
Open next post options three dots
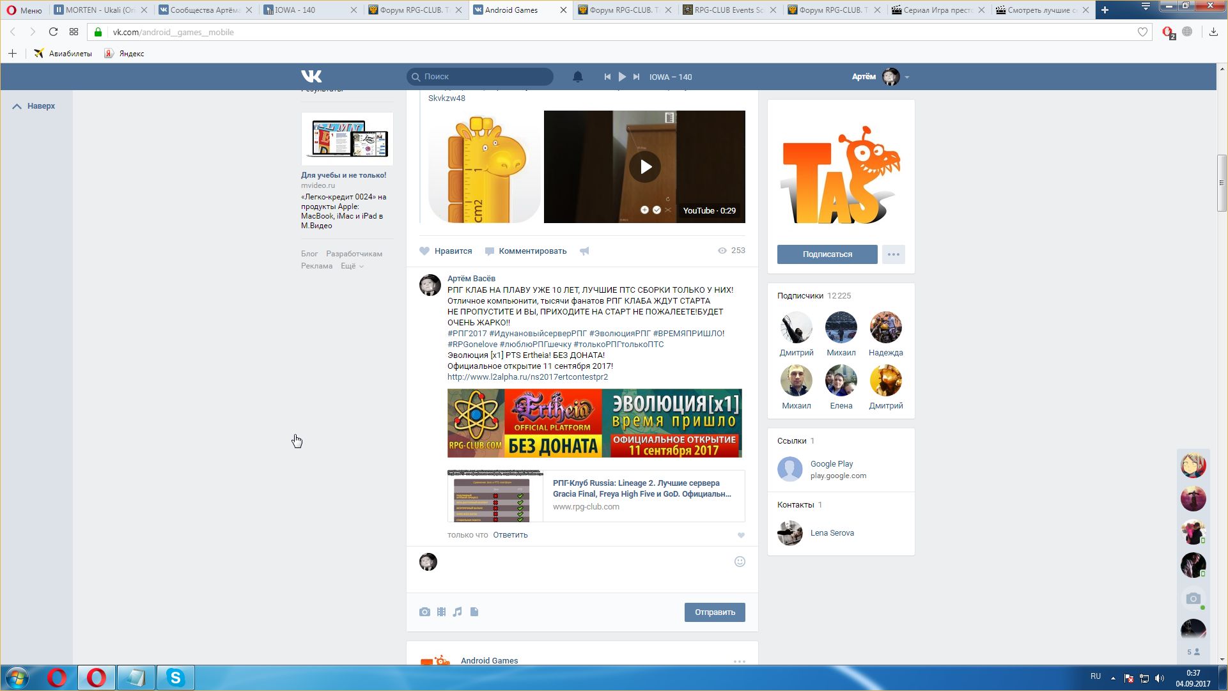(x=740, y=662)
